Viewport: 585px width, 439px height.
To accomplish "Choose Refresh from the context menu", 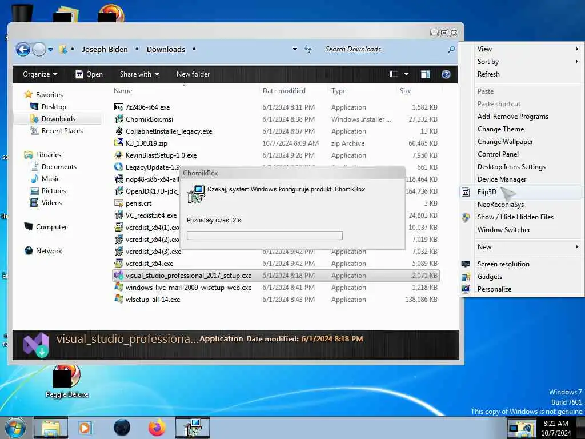I will tap(521, 74).
